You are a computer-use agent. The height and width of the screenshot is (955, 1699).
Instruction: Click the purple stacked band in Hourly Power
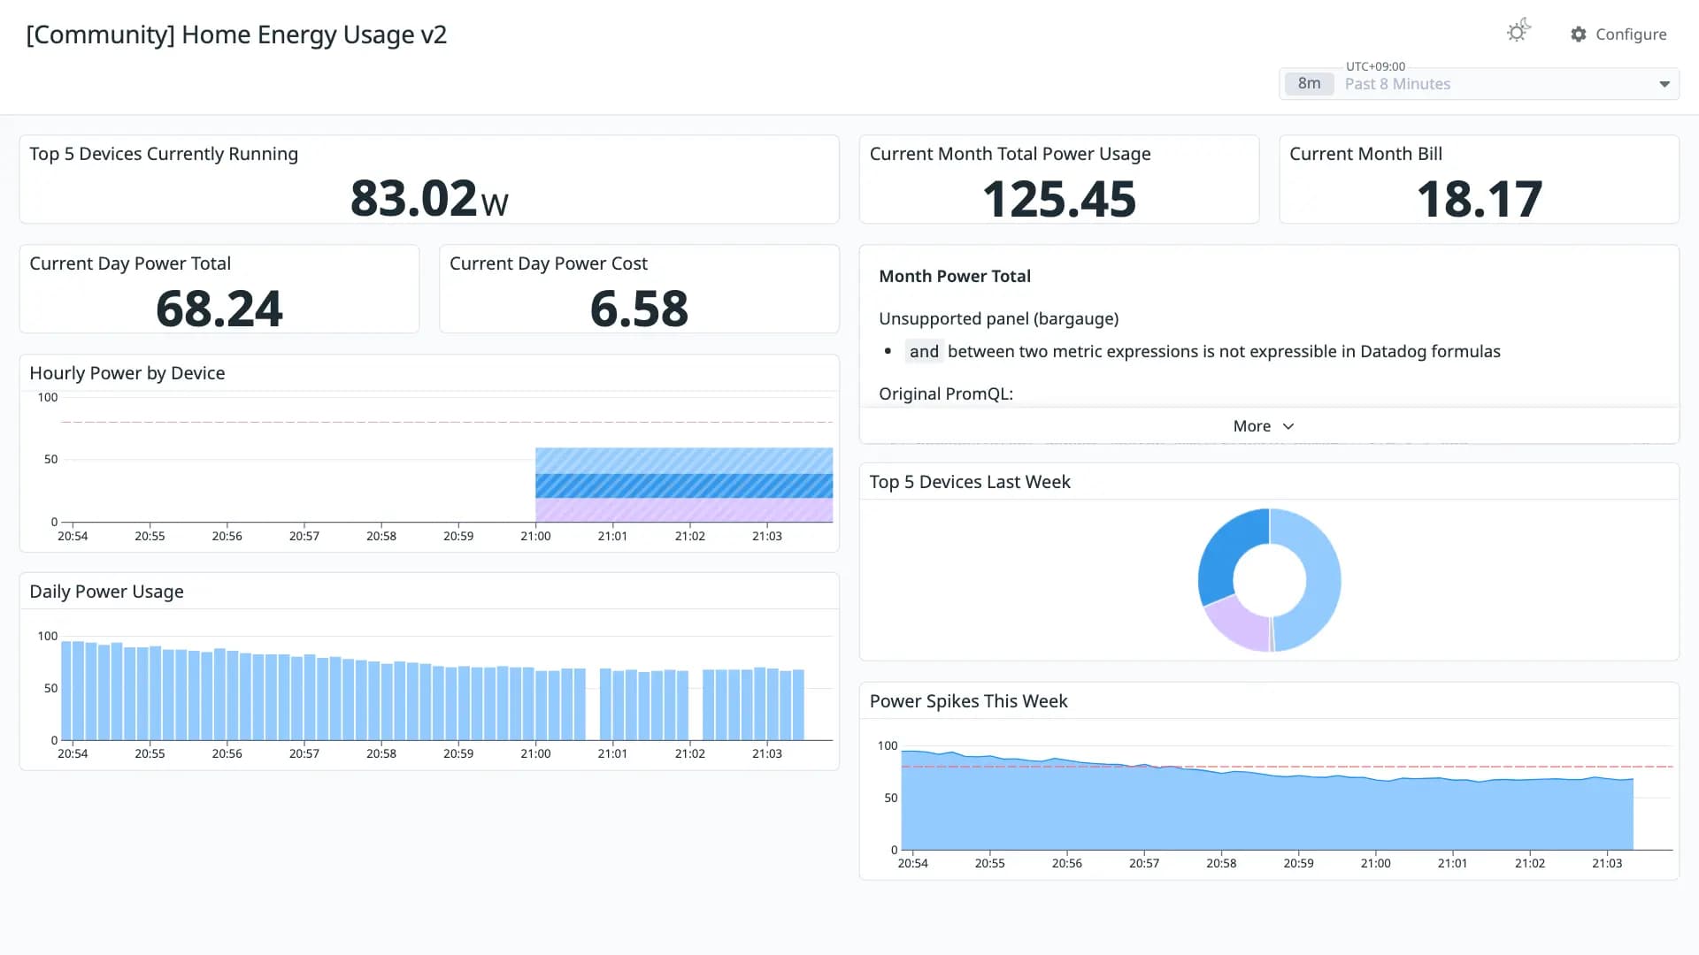[x=684, y=509]
